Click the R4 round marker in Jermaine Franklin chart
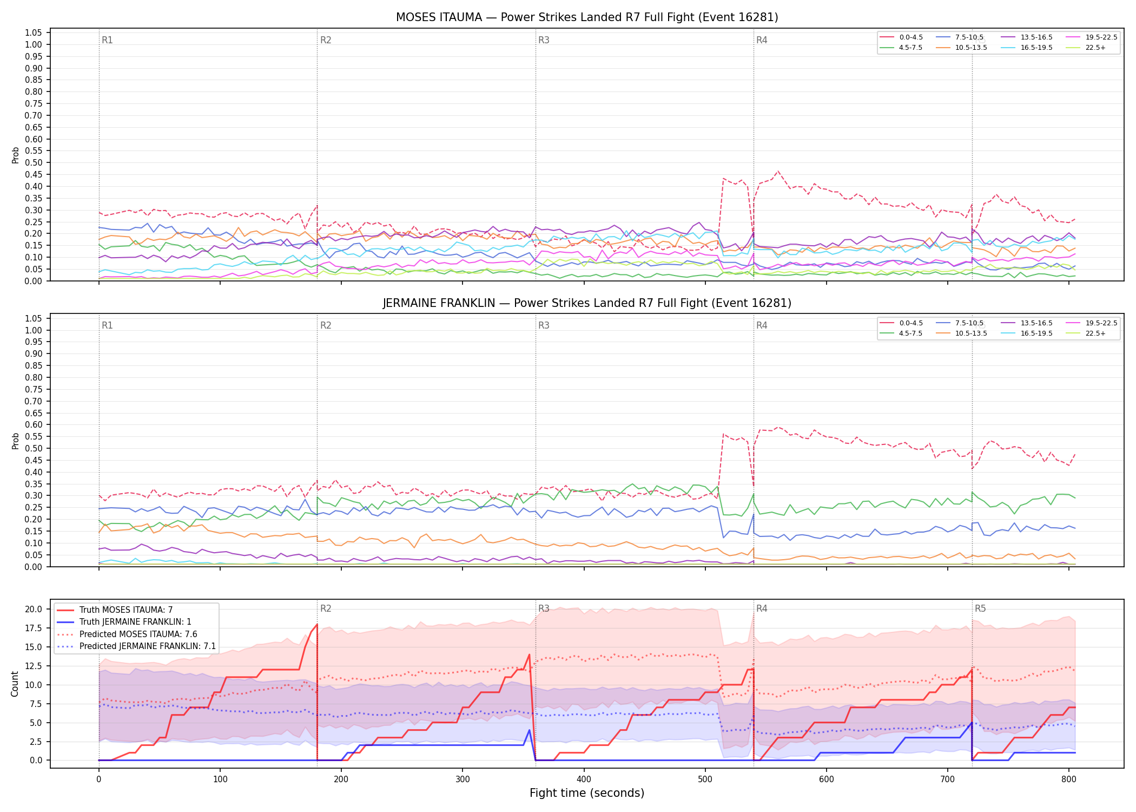 [x=762, y=326]
